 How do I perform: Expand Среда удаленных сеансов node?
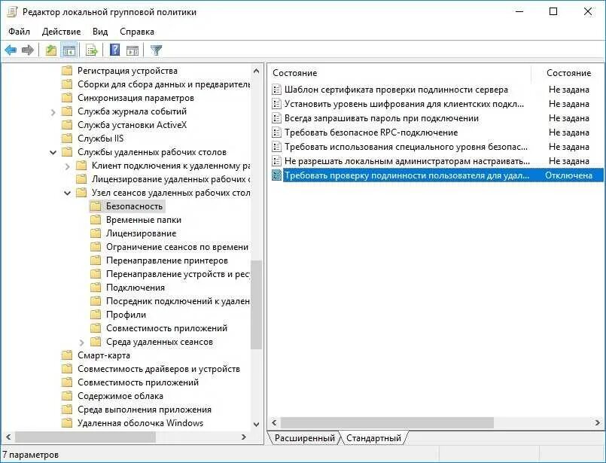click(81, 343)
